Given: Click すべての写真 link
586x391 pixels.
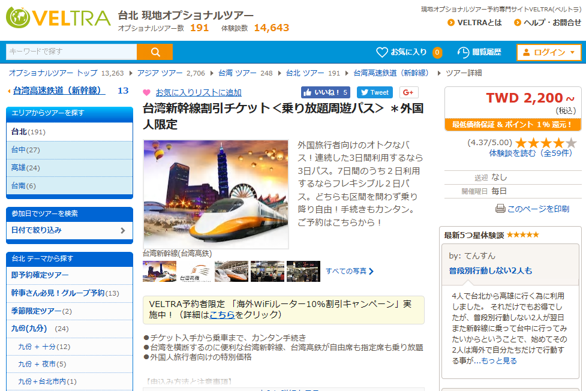Looking at the screenshot, I should 346,271.
